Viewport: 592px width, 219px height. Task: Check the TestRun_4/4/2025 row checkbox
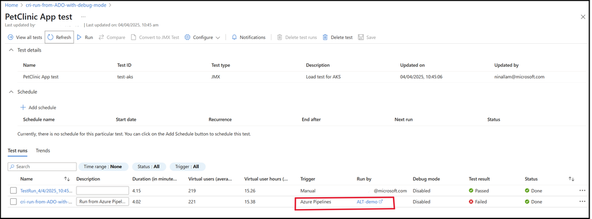[13, 191]
